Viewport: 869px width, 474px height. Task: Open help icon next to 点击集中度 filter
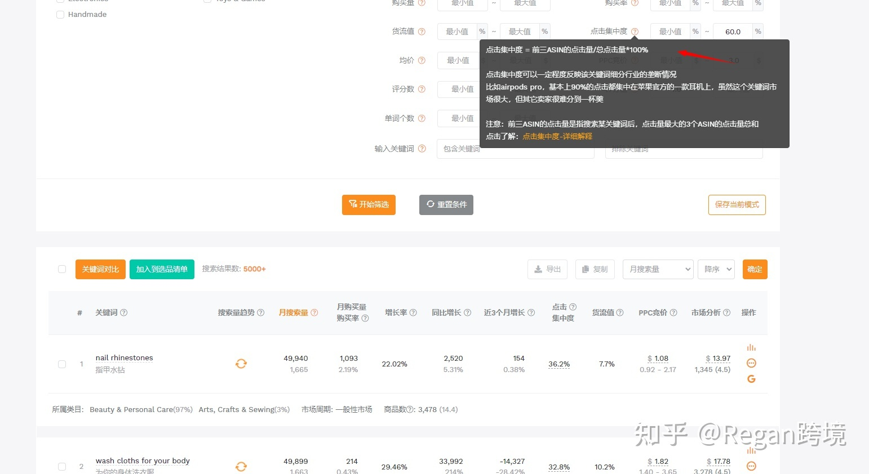635,32
